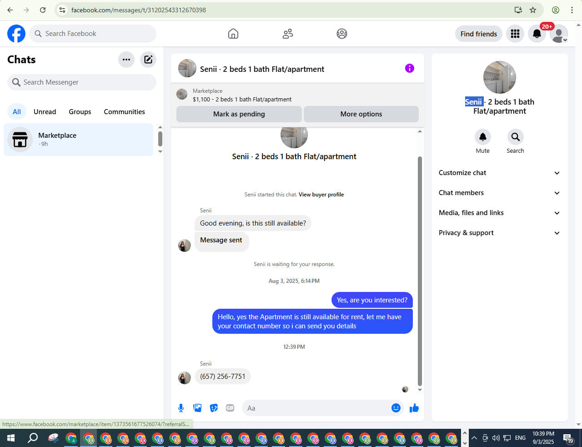The height and width of the screenshot is (447, 582).
Task: Open the $1,100 Marketplace listing link
Action: [x=242, y=100]
